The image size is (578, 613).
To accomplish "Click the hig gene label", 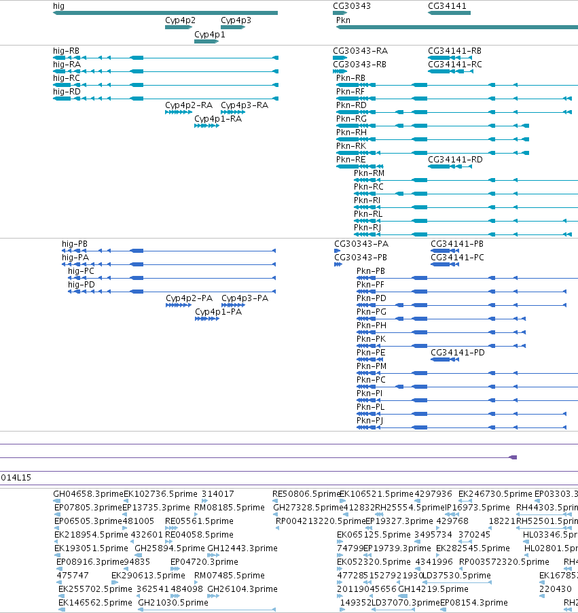I will (x=58, y=6).
